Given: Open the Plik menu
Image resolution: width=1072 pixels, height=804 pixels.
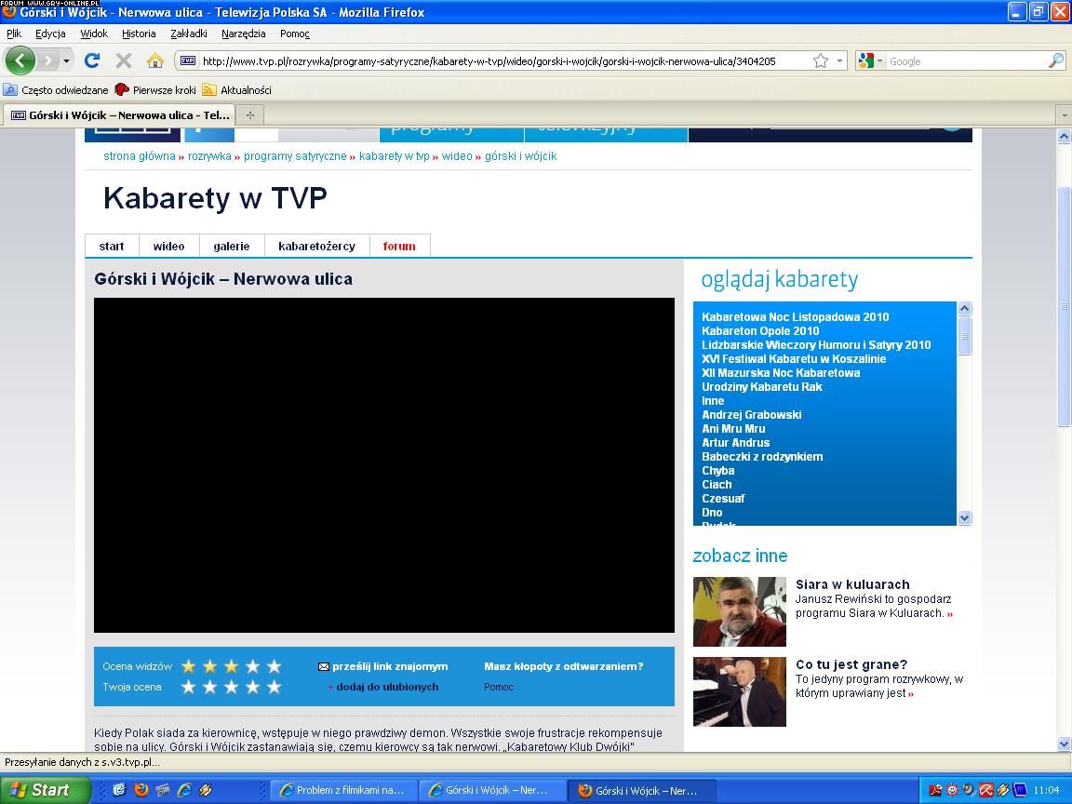Looking at the screenshot, I should click(14, 33).
